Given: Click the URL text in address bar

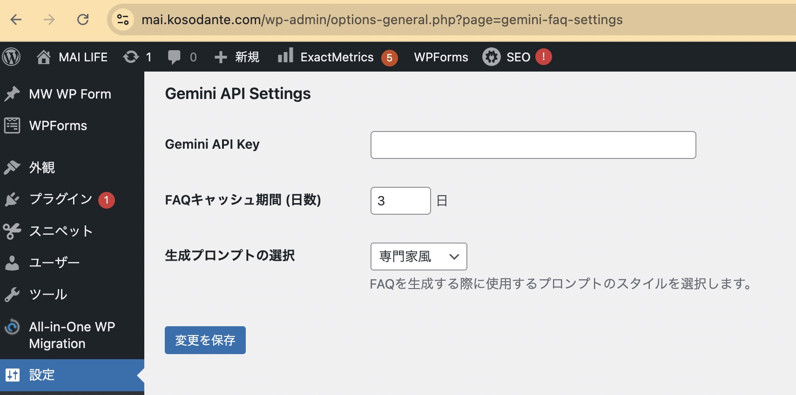Looking at the screenshot, I should point(382,20).
